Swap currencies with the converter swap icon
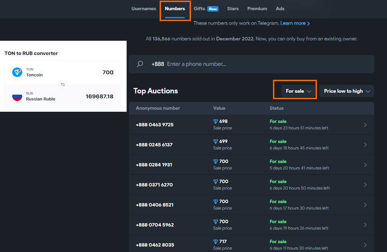 point(63,85)
